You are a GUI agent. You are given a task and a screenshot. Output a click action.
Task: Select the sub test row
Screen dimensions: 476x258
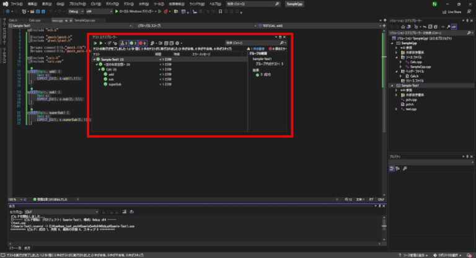(x=170, y=79)
